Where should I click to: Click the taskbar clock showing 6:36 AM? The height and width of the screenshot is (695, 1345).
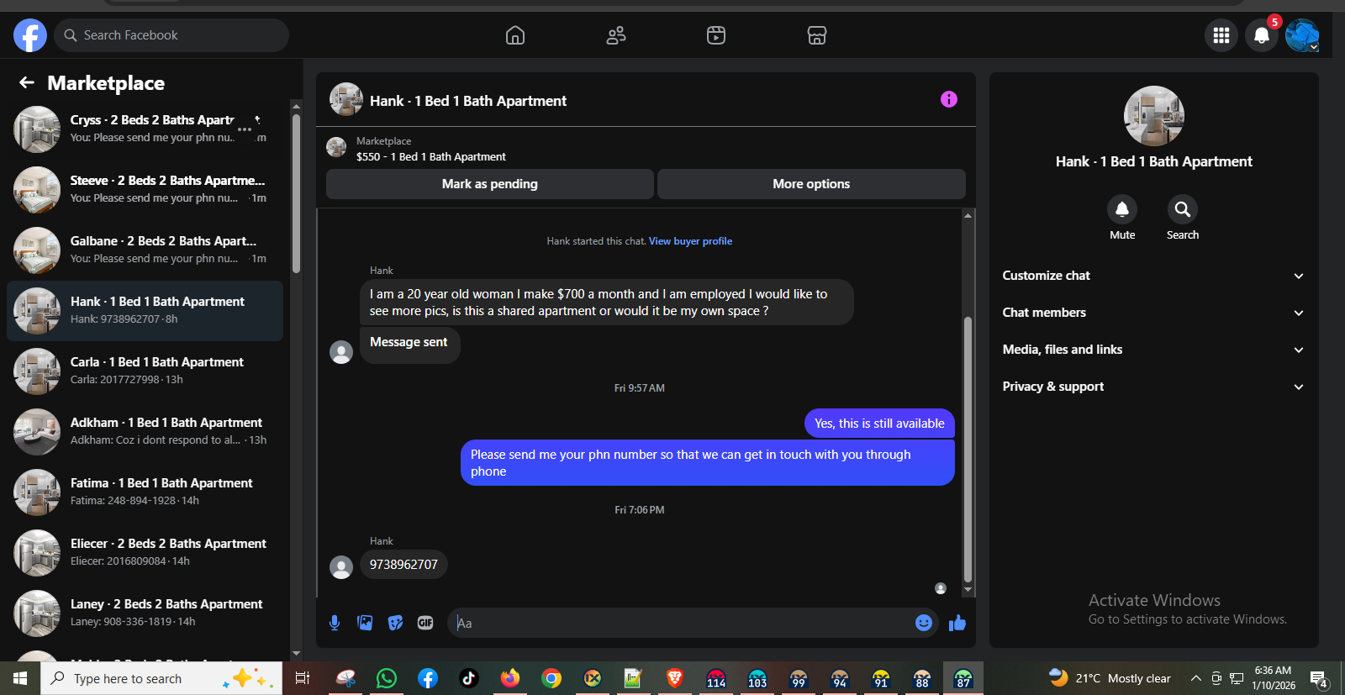(1273, 678)
